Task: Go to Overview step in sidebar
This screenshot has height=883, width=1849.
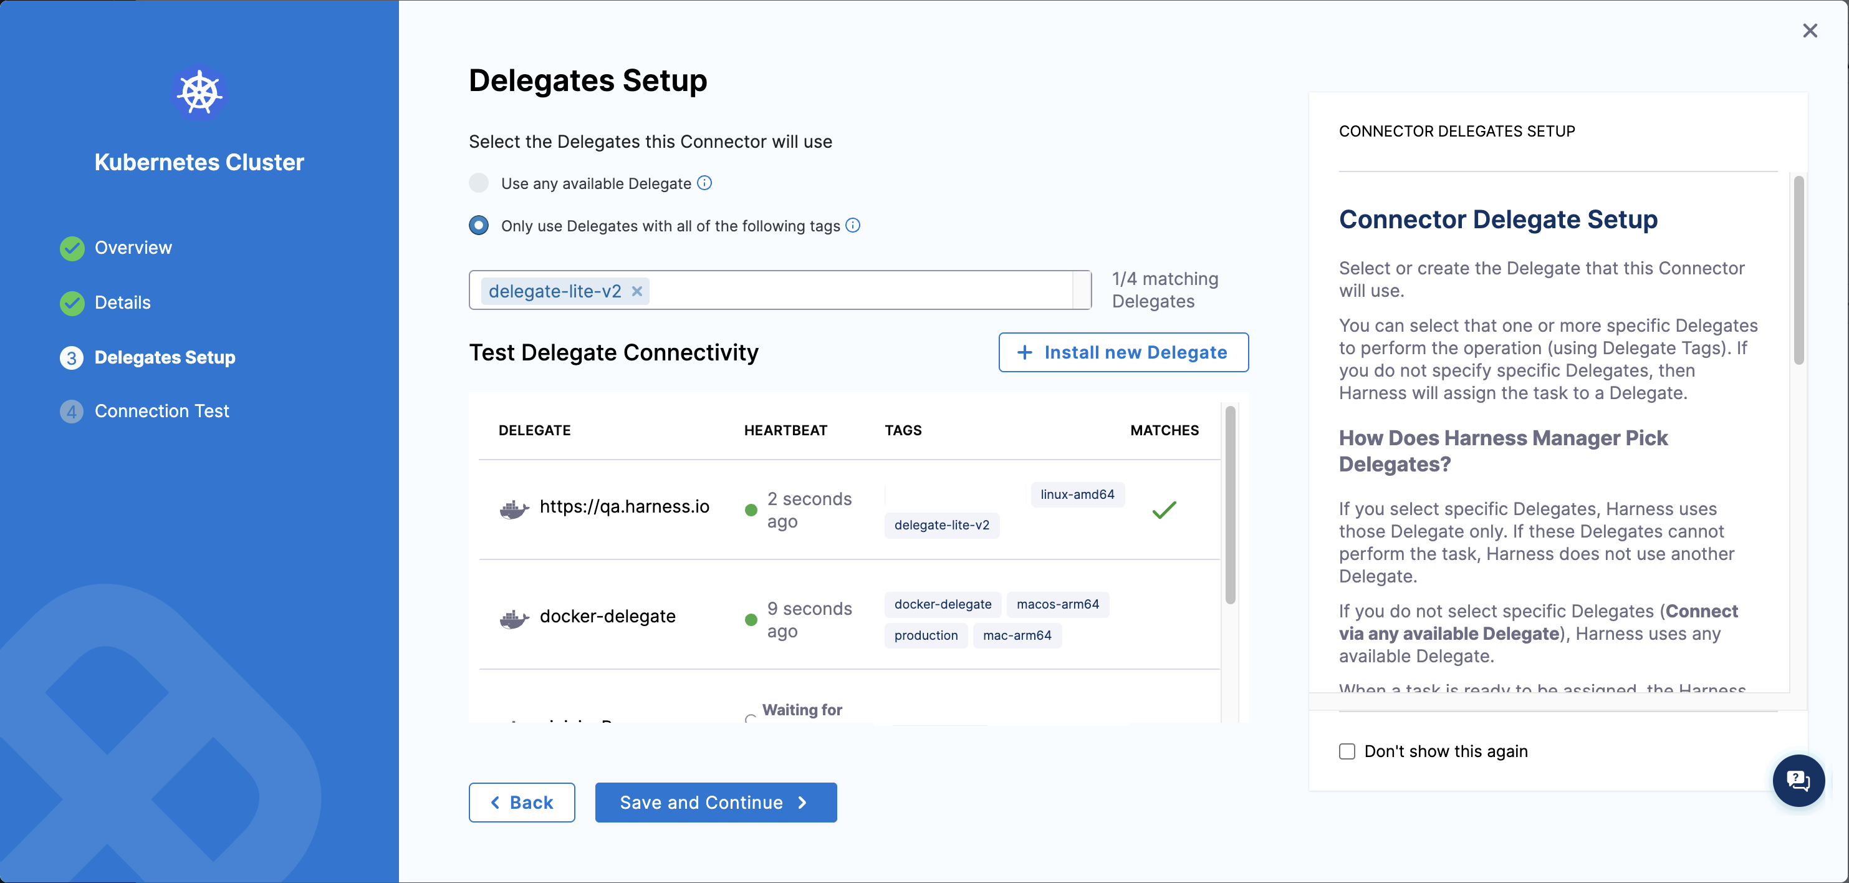Action: click(x=133, y=248)
